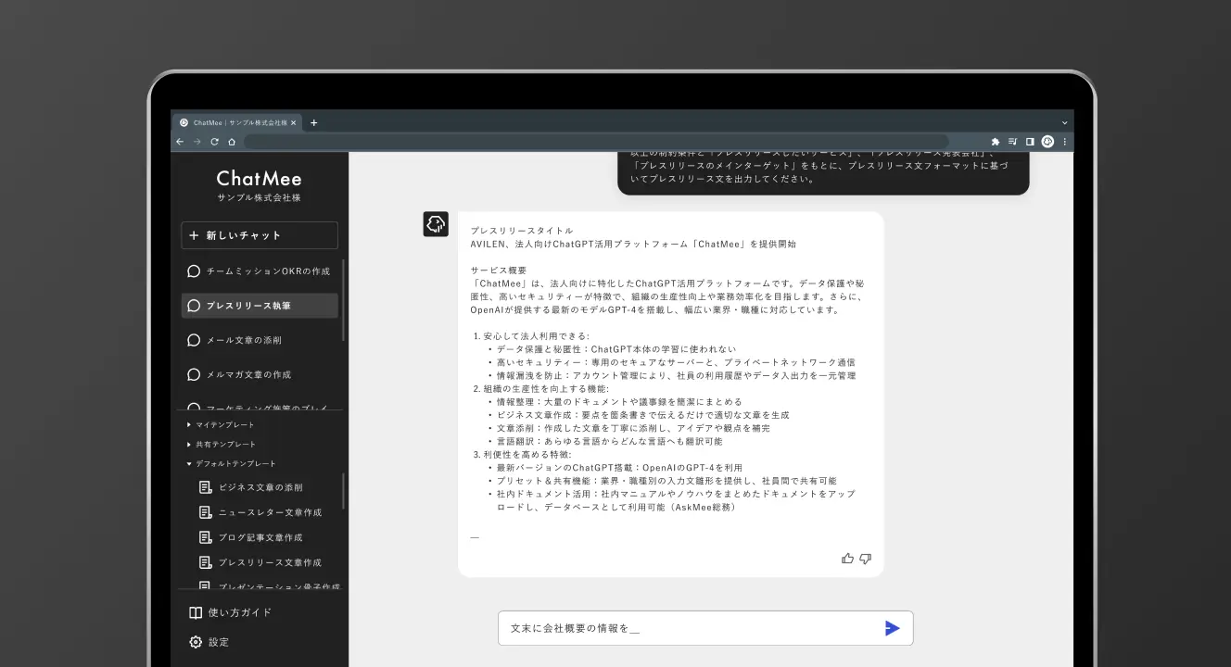
Task: Click the gear icon for 設定
Action: point(196,642)
